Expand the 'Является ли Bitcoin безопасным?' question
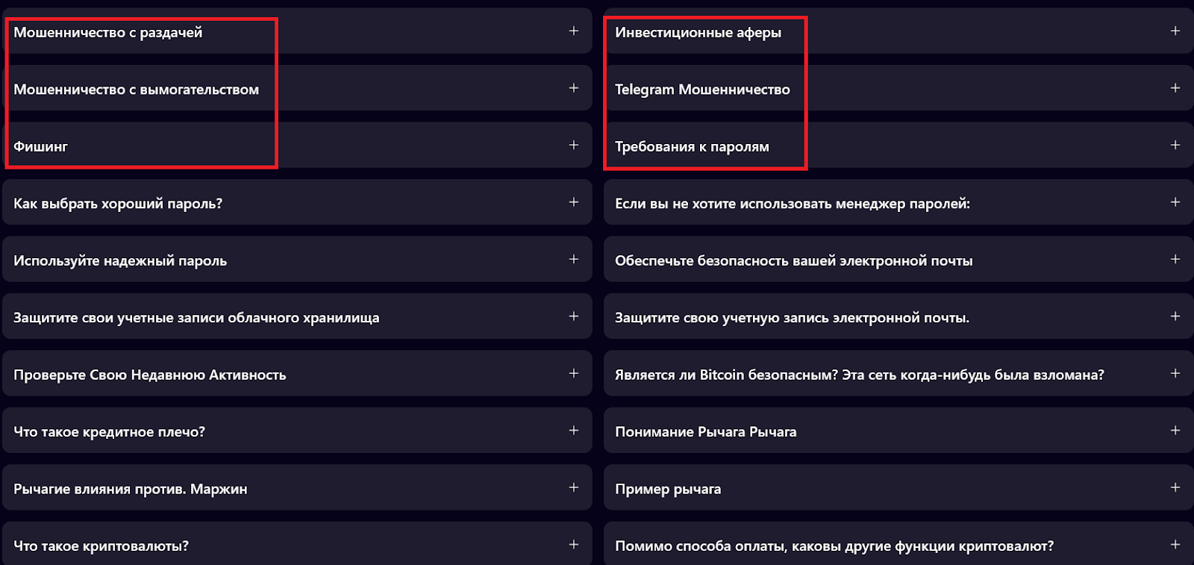Screen dimensions: 1194x565 tap(1175, 374)
